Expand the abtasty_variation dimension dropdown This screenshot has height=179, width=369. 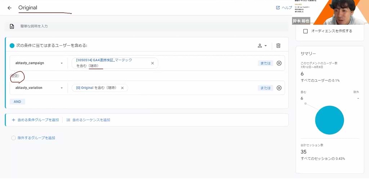62,88
